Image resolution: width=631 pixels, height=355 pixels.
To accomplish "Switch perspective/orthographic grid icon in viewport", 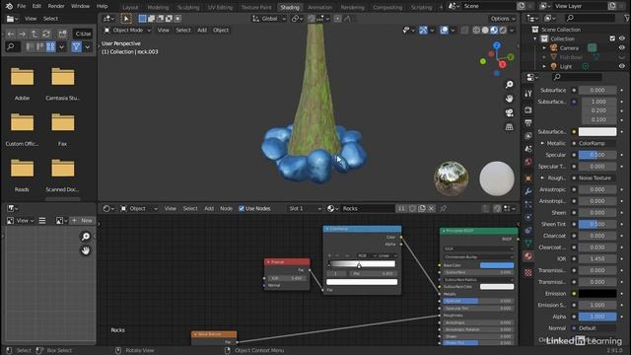I will coord(509,127).
